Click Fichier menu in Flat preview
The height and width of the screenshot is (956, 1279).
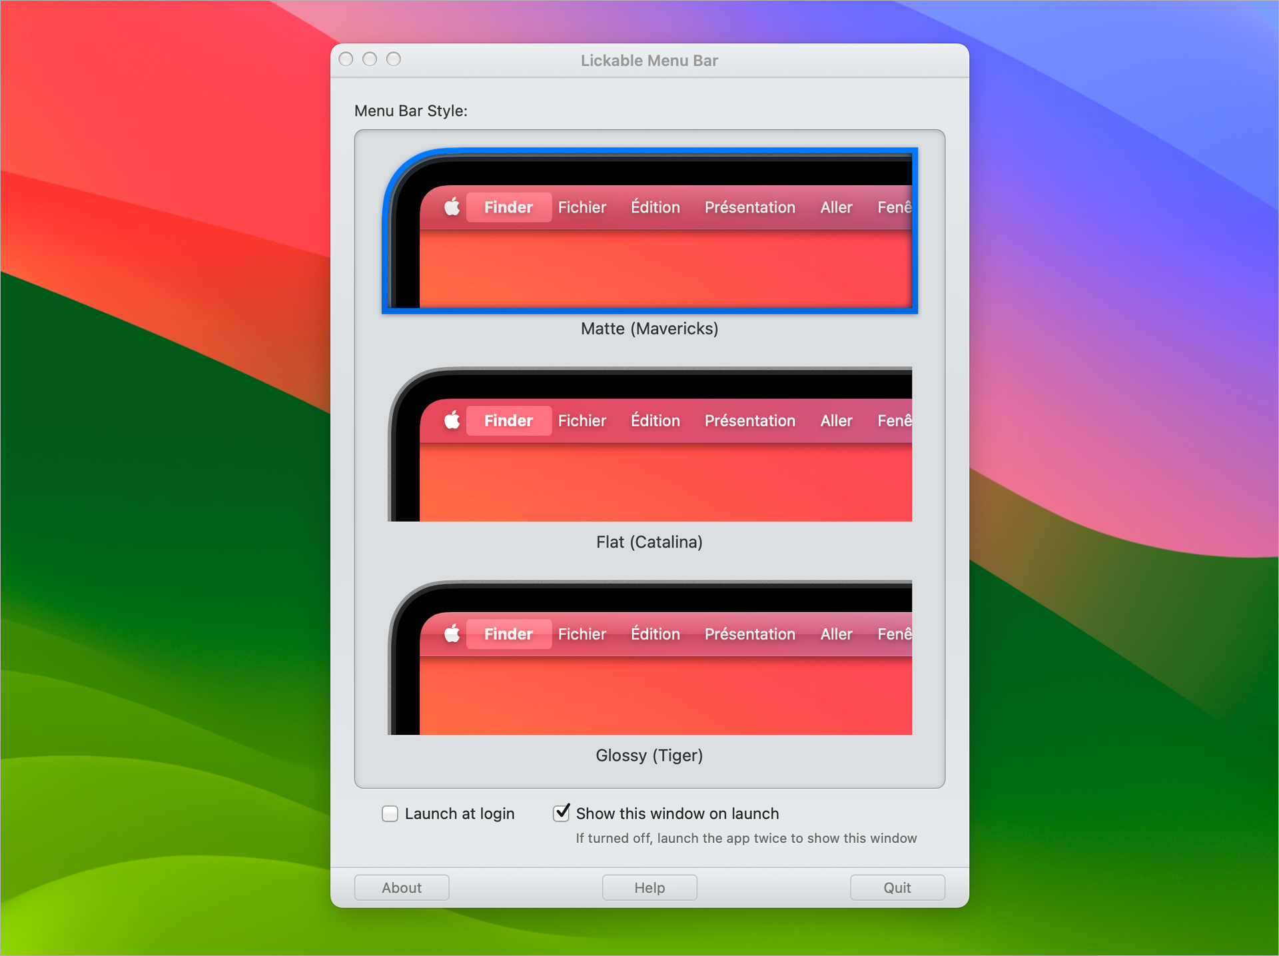pyautogui.click(x=582, y=420)
